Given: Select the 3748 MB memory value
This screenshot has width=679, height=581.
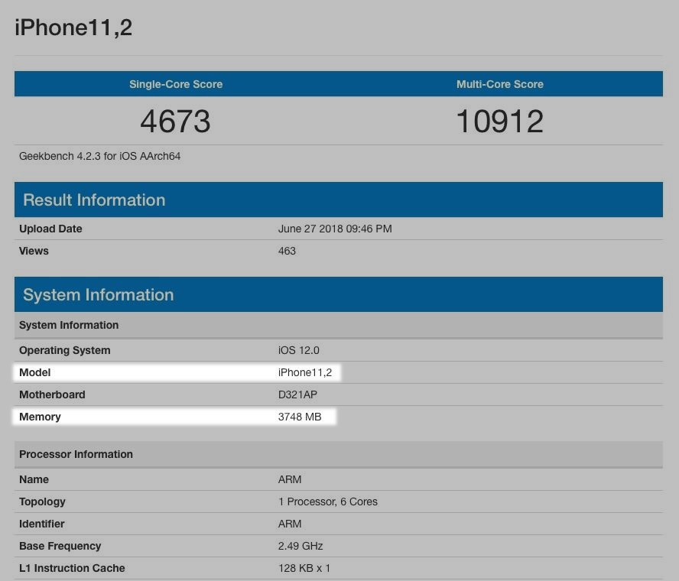Looking at the screenshot, I should pos(300,417).
